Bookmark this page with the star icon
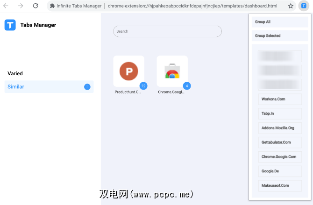313x205 pixels. [291, 6]
